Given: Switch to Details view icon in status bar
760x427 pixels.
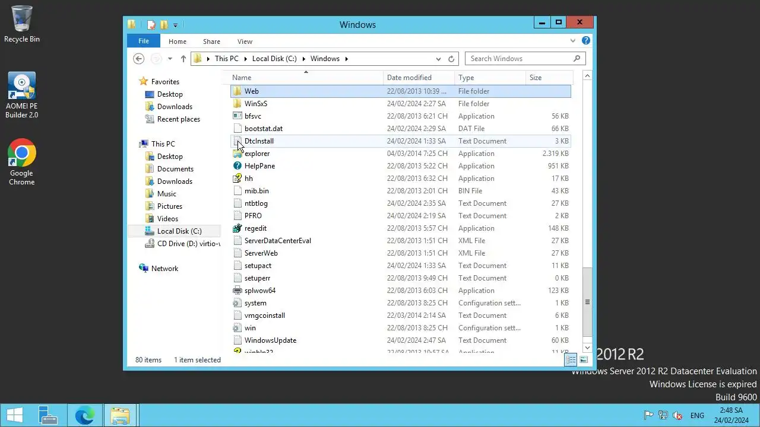Looking at the screenshot, I should coord(571,360).
